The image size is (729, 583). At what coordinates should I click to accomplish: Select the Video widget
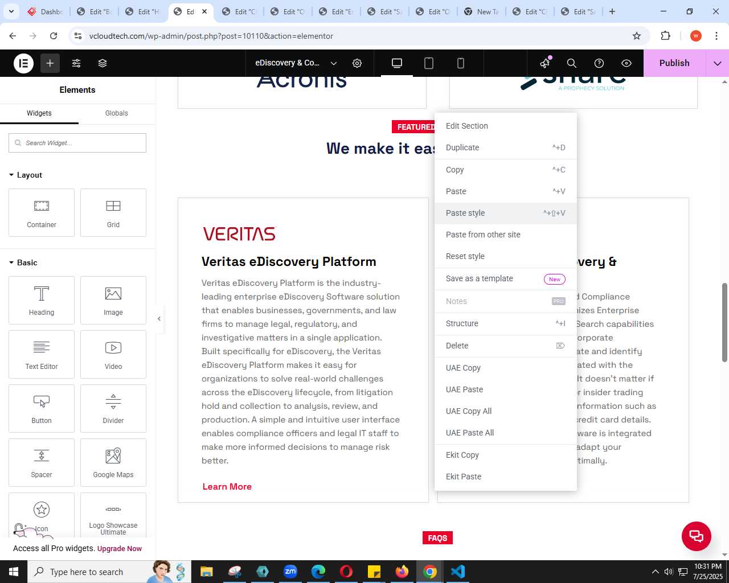[x=113, y=354]
